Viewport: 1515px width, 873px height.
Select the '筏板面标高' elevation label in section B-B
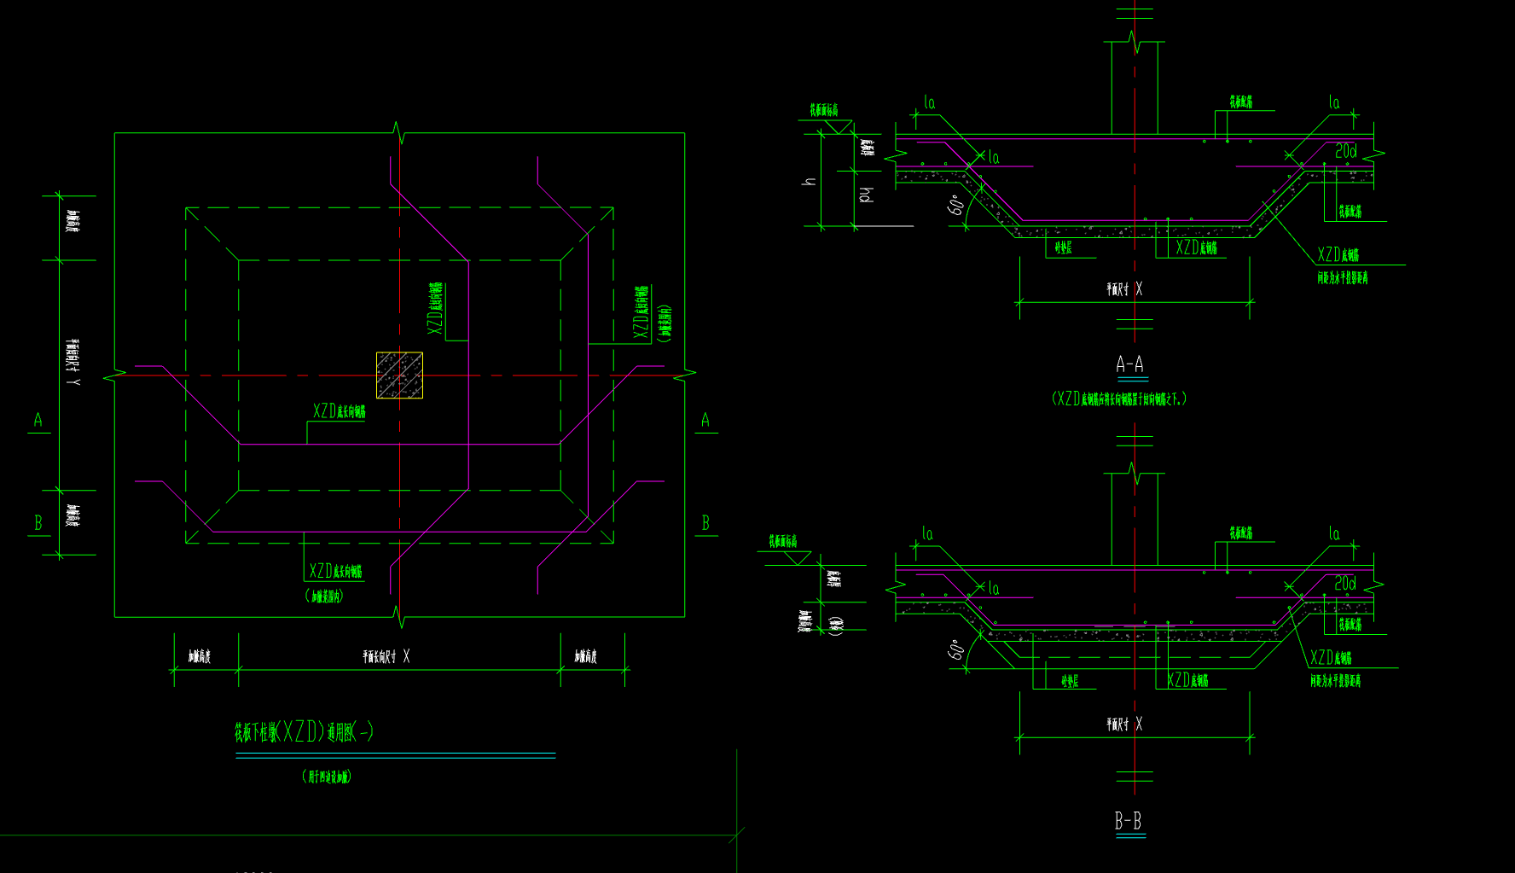pyautogui.click(x=783, y=541)
